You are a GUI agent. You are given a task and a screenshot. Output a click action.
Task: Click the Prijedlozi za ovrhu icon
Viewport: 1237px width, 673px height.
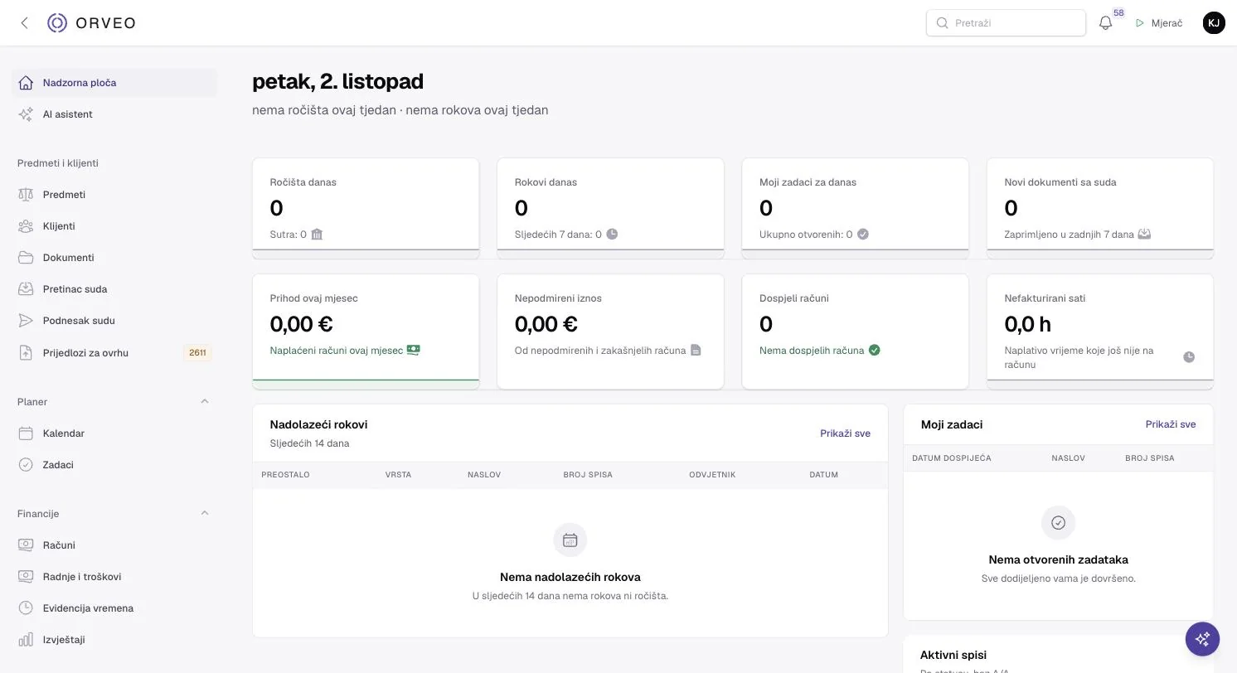tap(26, 353)
